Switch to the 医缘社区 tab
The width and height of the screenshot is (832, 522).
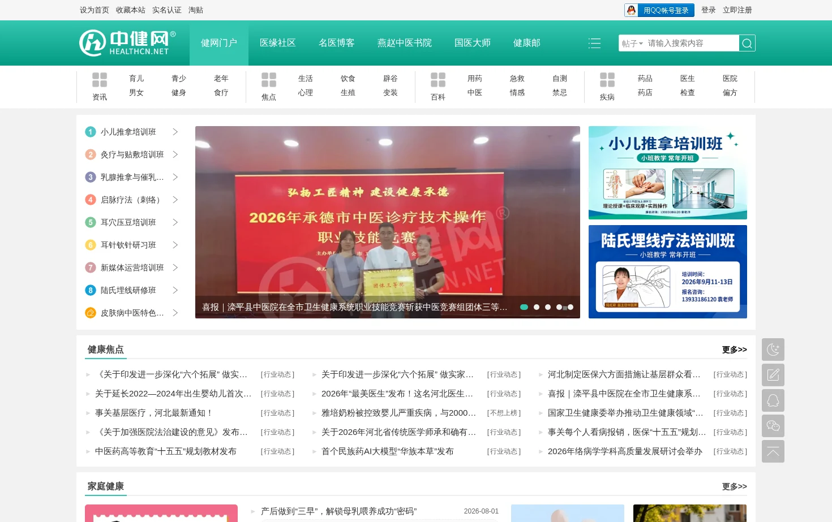point(278,43)
